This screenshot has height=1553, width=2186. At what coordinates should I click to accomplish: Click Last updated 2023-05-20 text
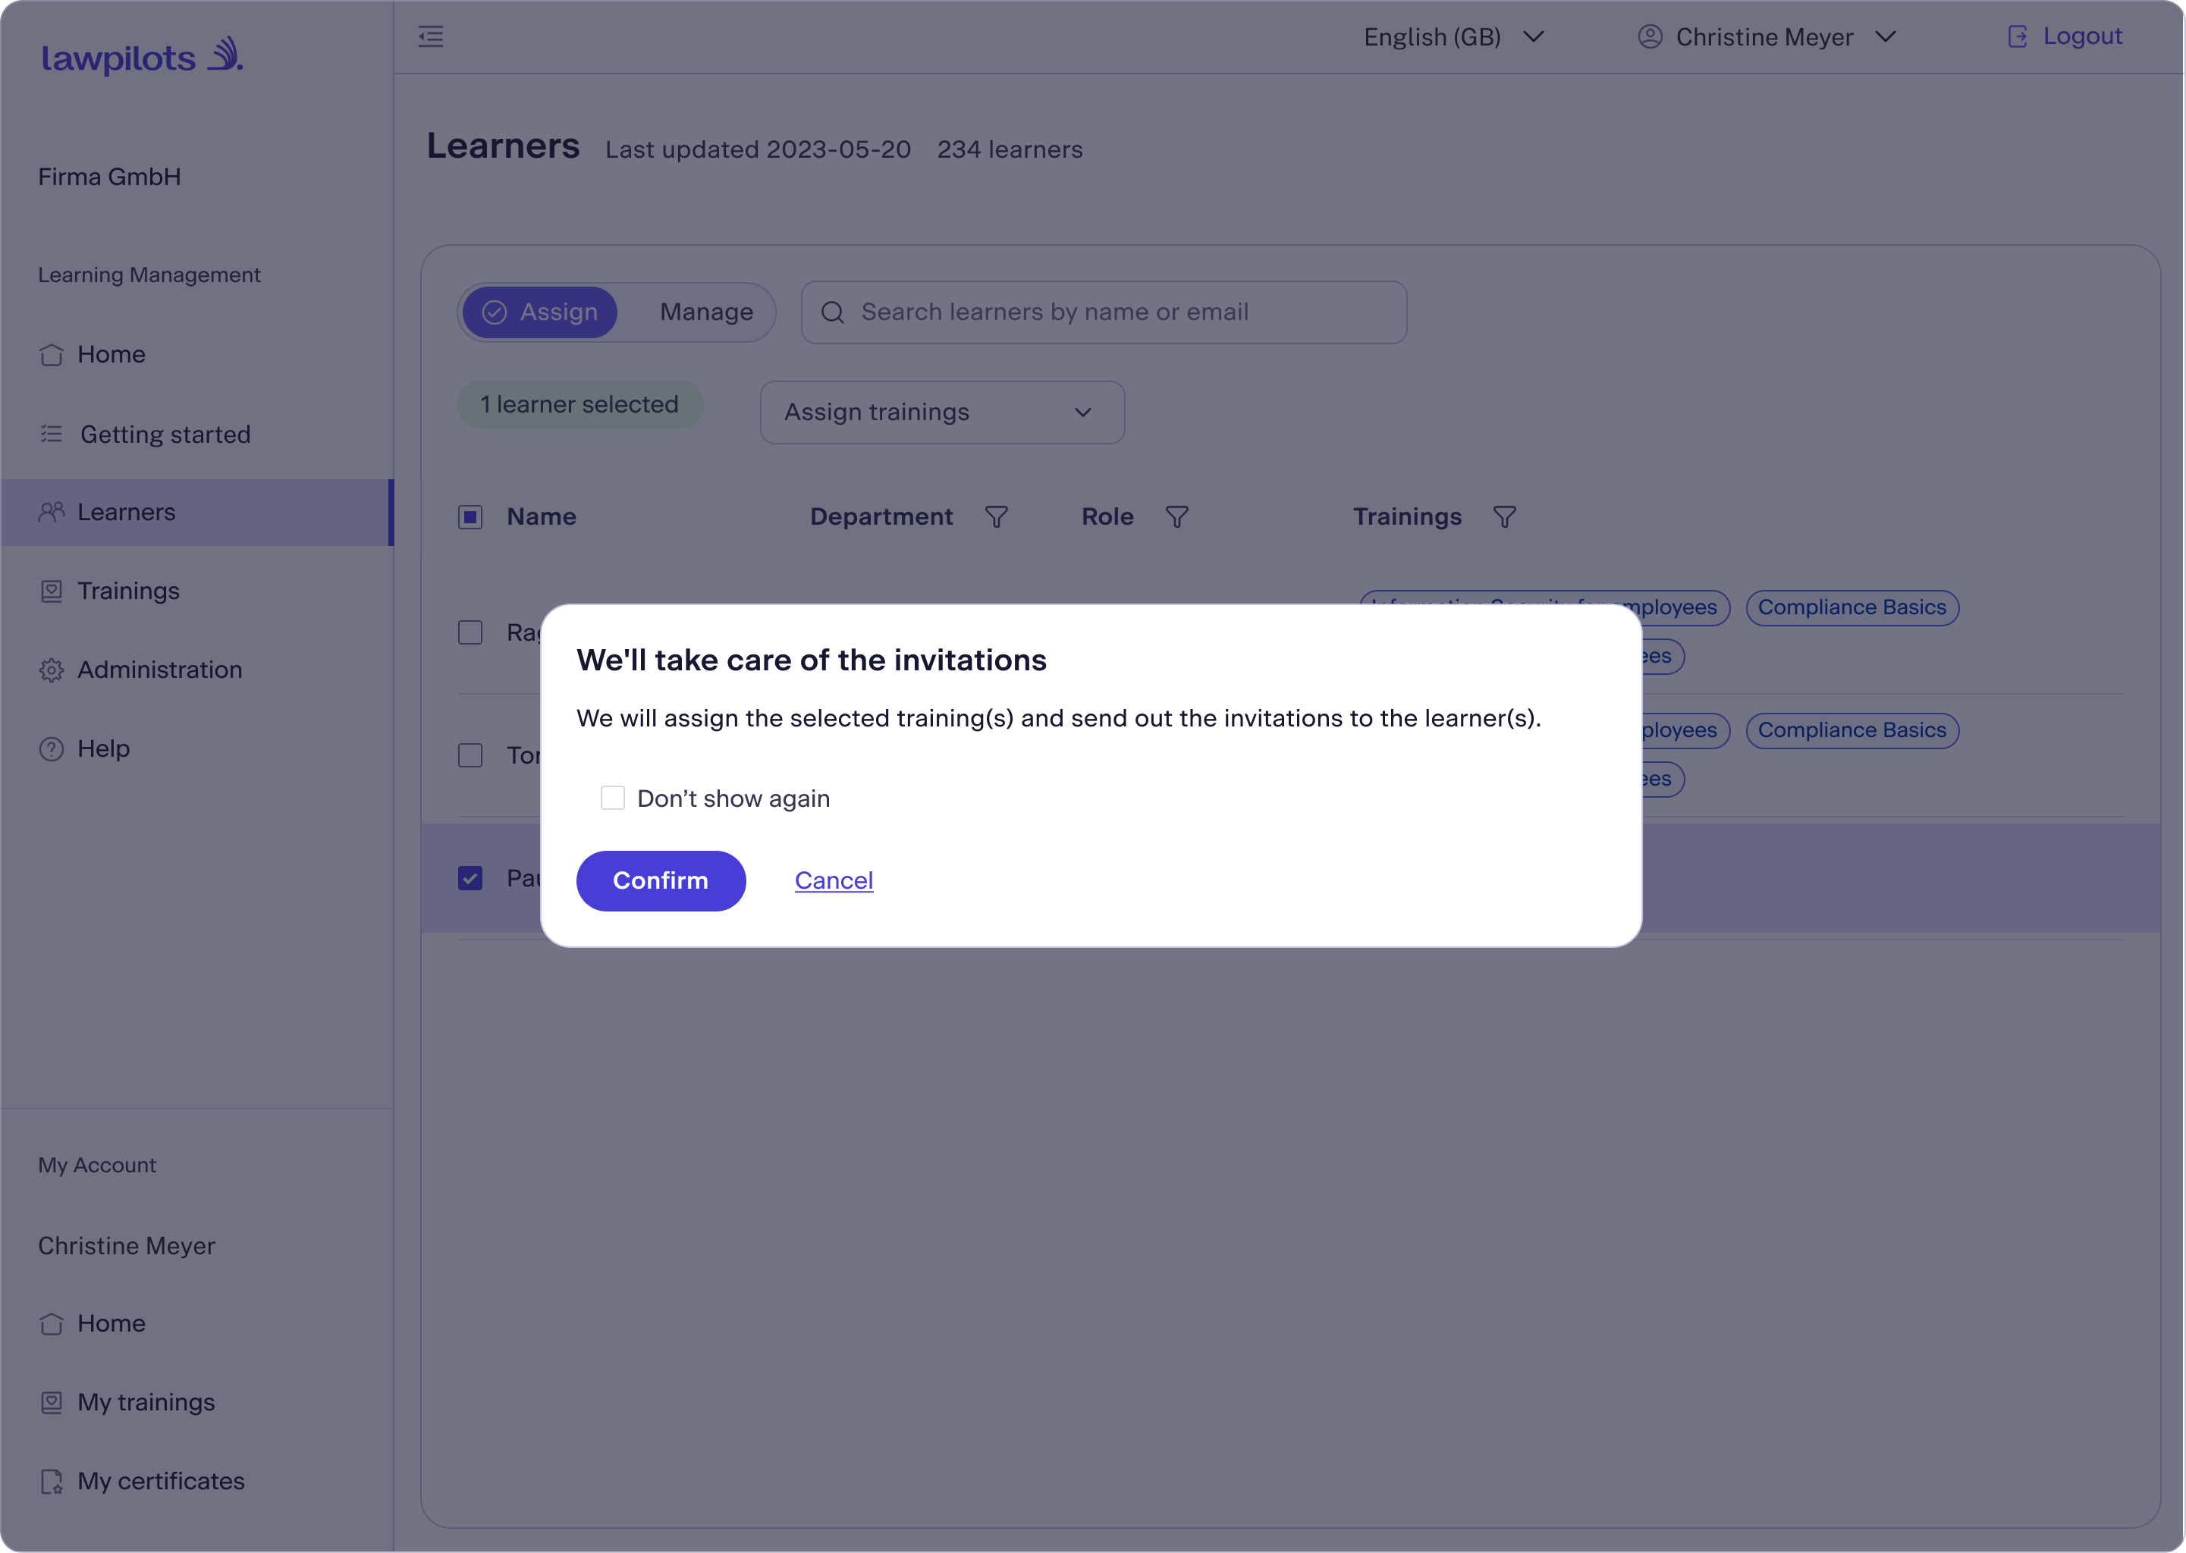click(x=759, y=150)
